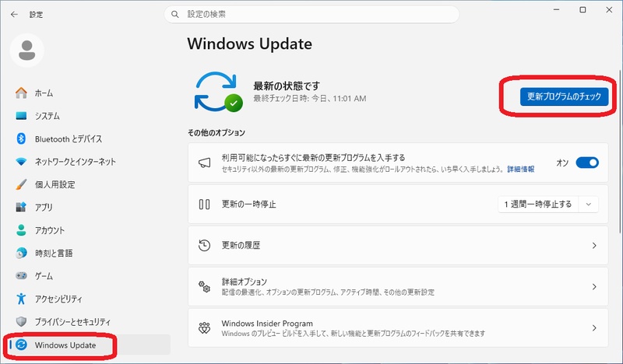This screenshot has height=364, width=623.
Task: Click the ホーム house icon
Action: coord(21,93)
